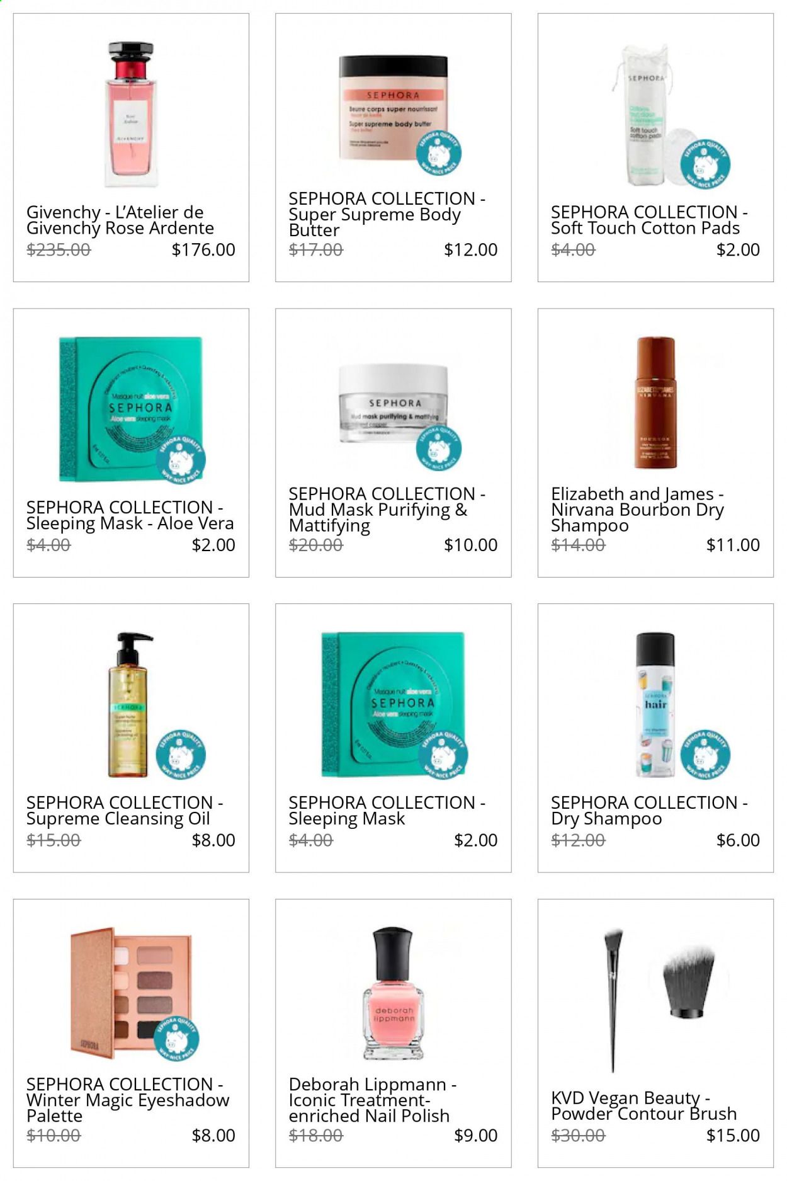Open the Winter Magic Eyeshadow Palette title

(128, 1100)
